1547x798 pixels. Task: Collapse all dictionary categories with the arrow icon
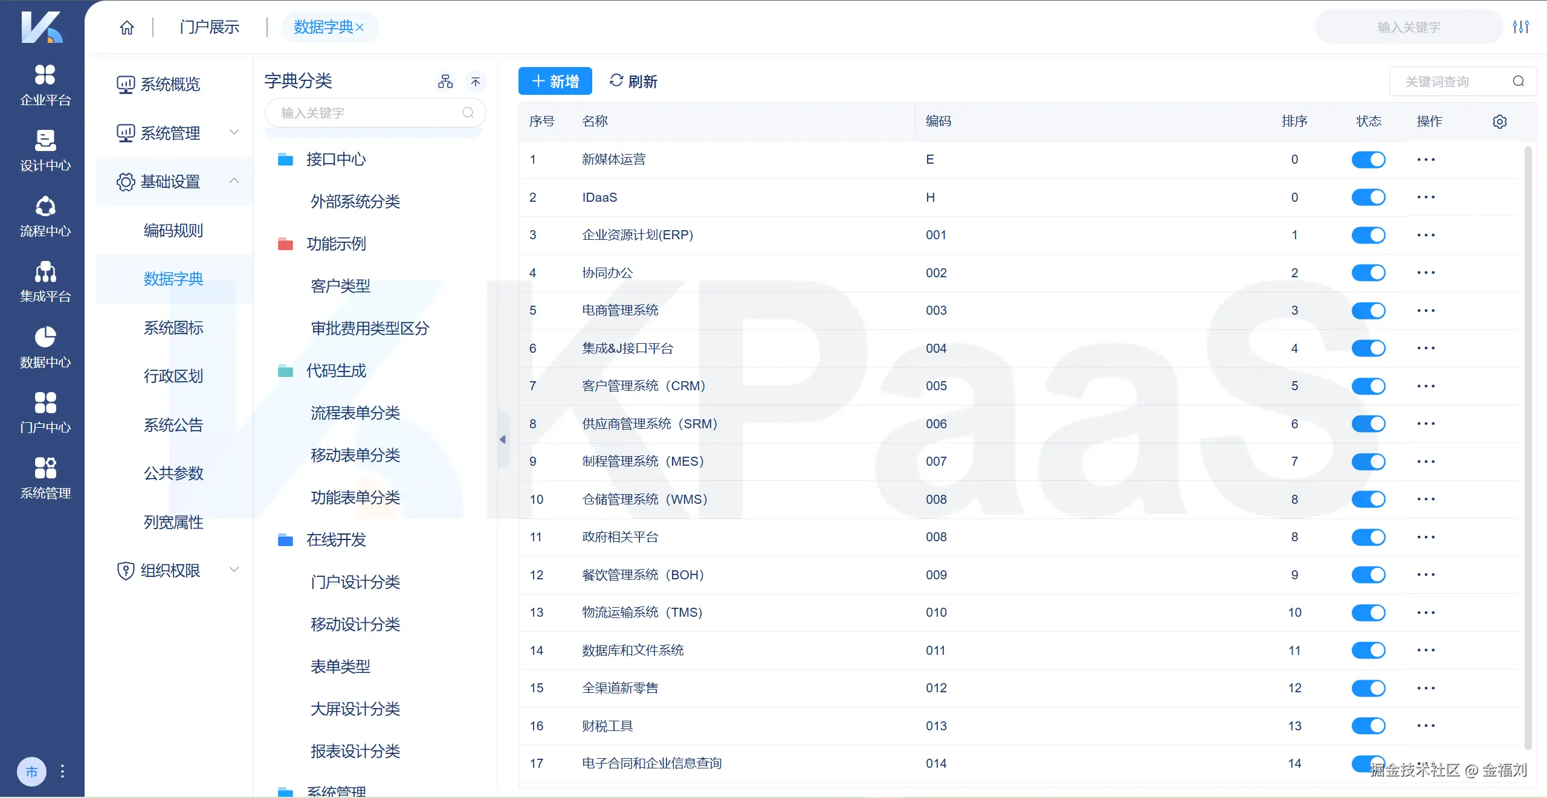[x=476, y=81]
